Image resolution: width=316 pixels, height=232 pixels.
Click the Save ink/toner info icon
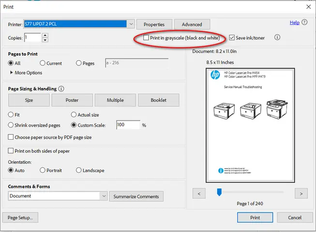coord(277,37)
